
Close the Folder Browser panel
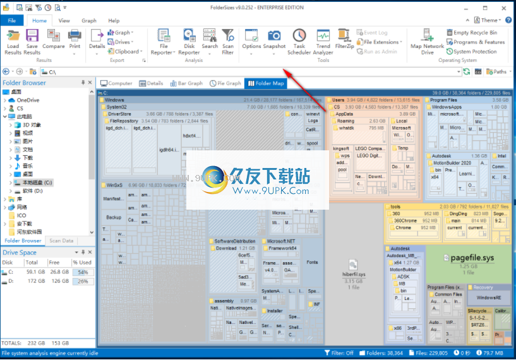[90, 83]
